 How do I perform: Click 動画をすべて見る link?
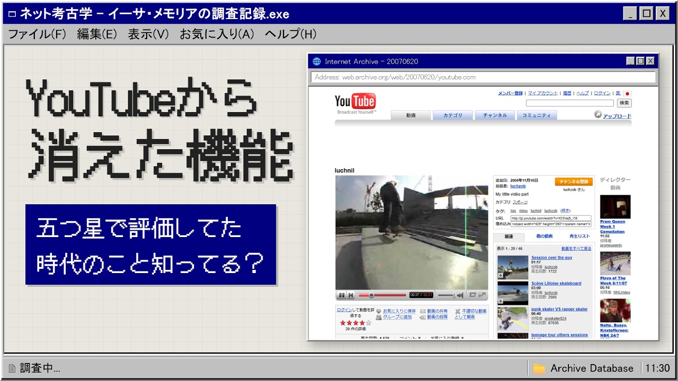[576, 249]
